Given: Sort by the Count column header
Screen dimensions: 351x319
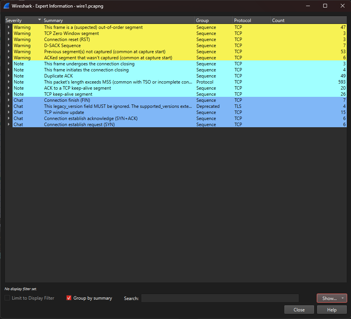Looking at the screenshot, I should tap(309, 20).
